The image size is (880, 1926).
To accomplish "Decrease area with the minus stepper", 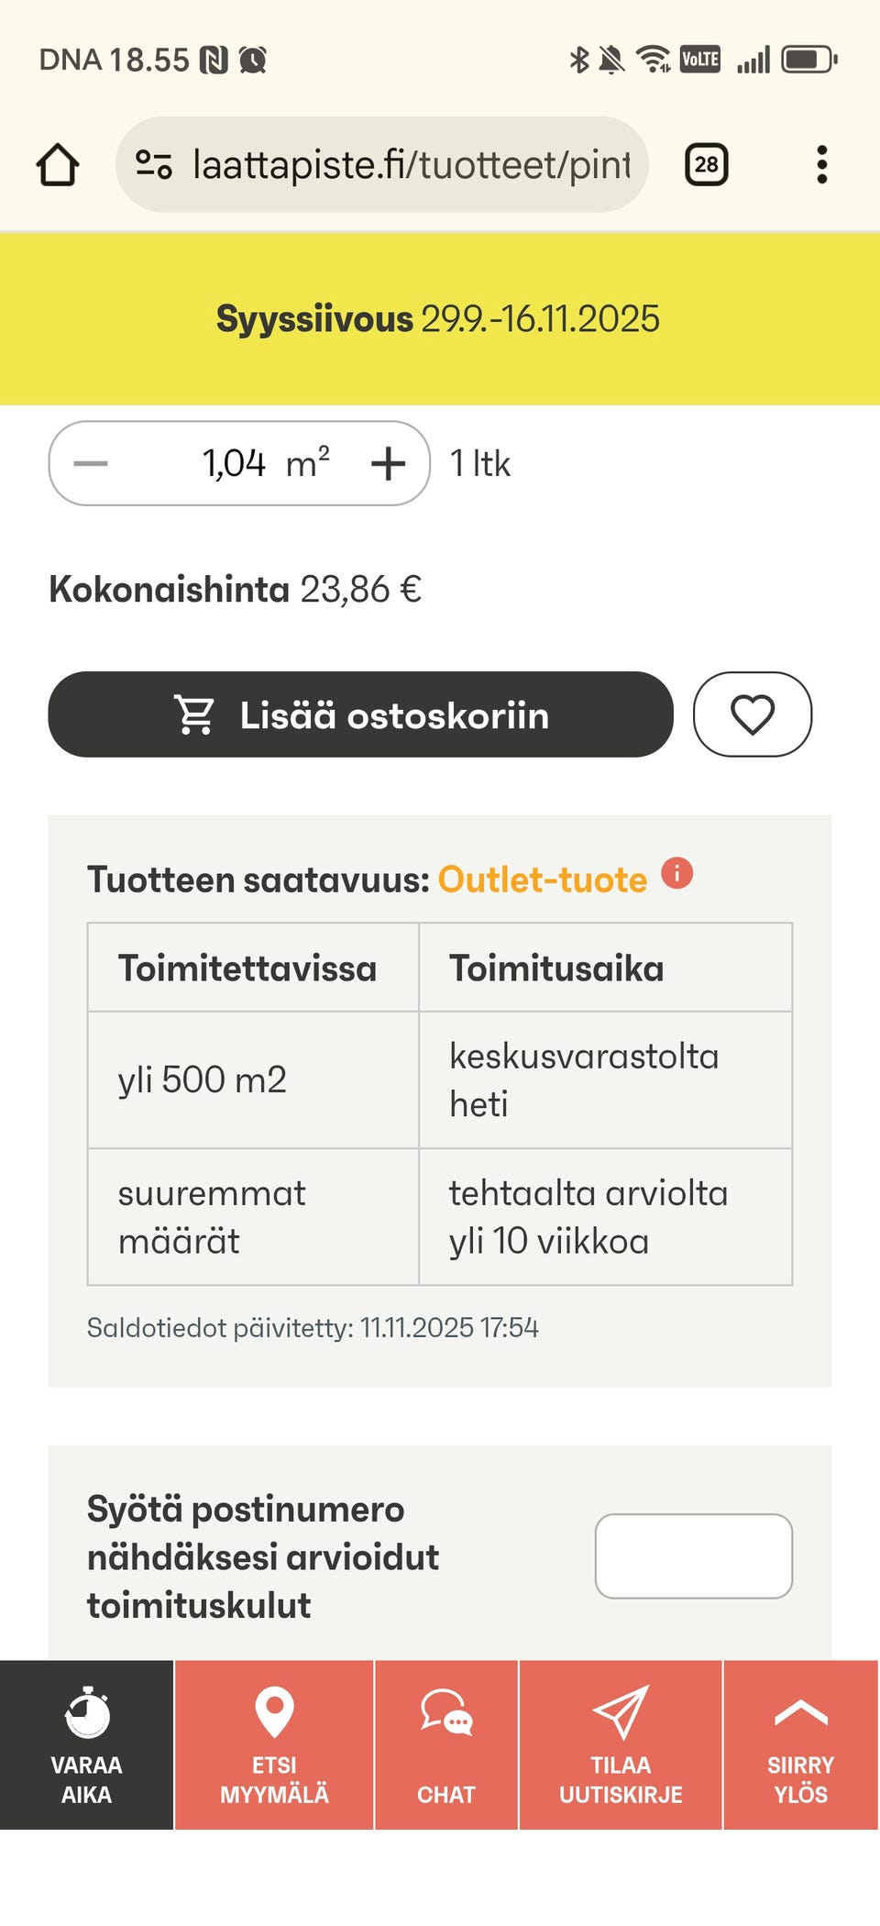I will (91, 463).
